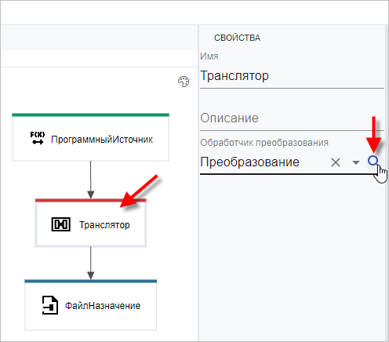Select the ФайлНазначение node label
This screenshot has height=342, width=389.
point(103,306)
